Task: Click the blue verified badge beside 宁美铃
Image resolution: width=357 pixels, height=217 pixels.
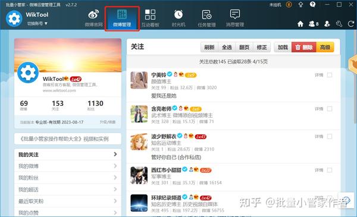Action: point(170,74)
